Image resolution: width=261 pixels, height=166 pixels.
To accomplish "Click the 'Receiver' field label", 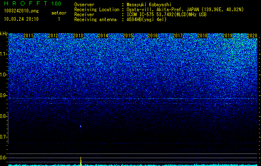I will tap(84, 15).
